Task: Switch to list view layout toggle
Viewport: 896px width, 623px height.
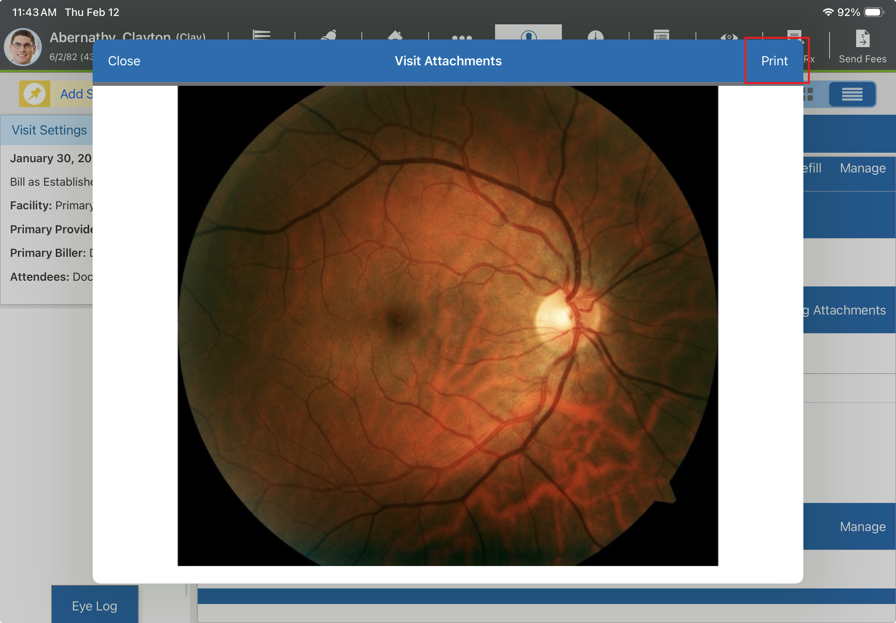Action: [852, 94]
